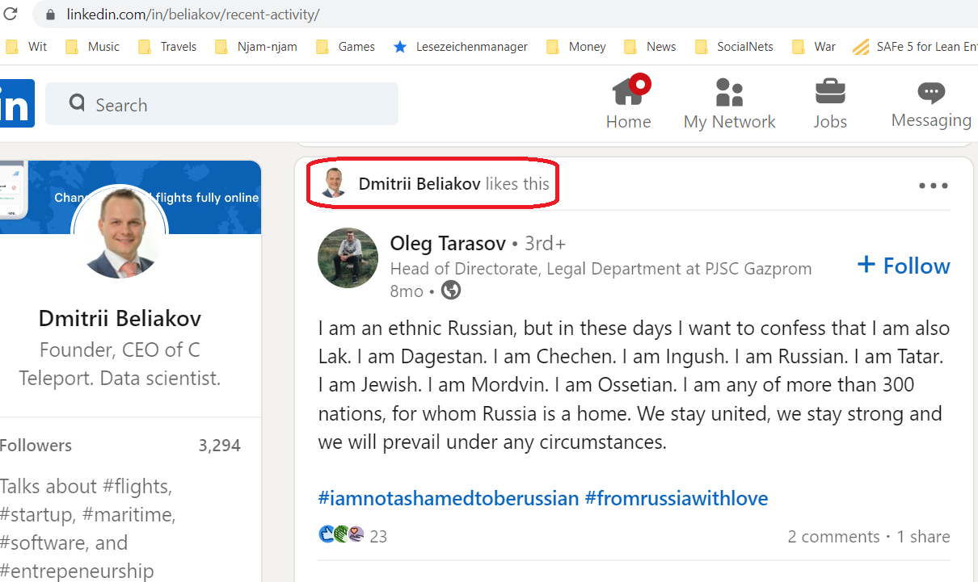Screen dimensions: 978x582
Task: Open the SocialNets bookmarks folder
Action: pos(735,47)
